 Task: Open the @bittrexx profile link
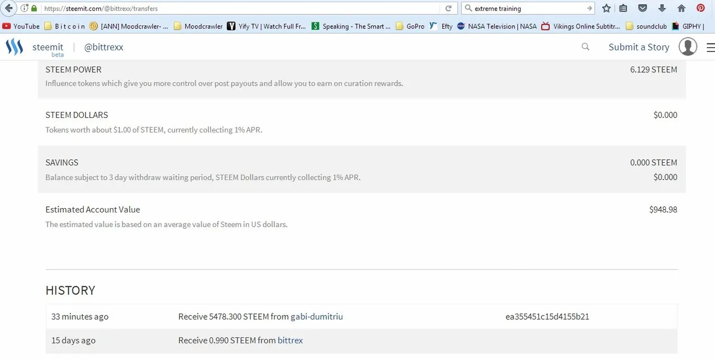[x=103, y=48]
